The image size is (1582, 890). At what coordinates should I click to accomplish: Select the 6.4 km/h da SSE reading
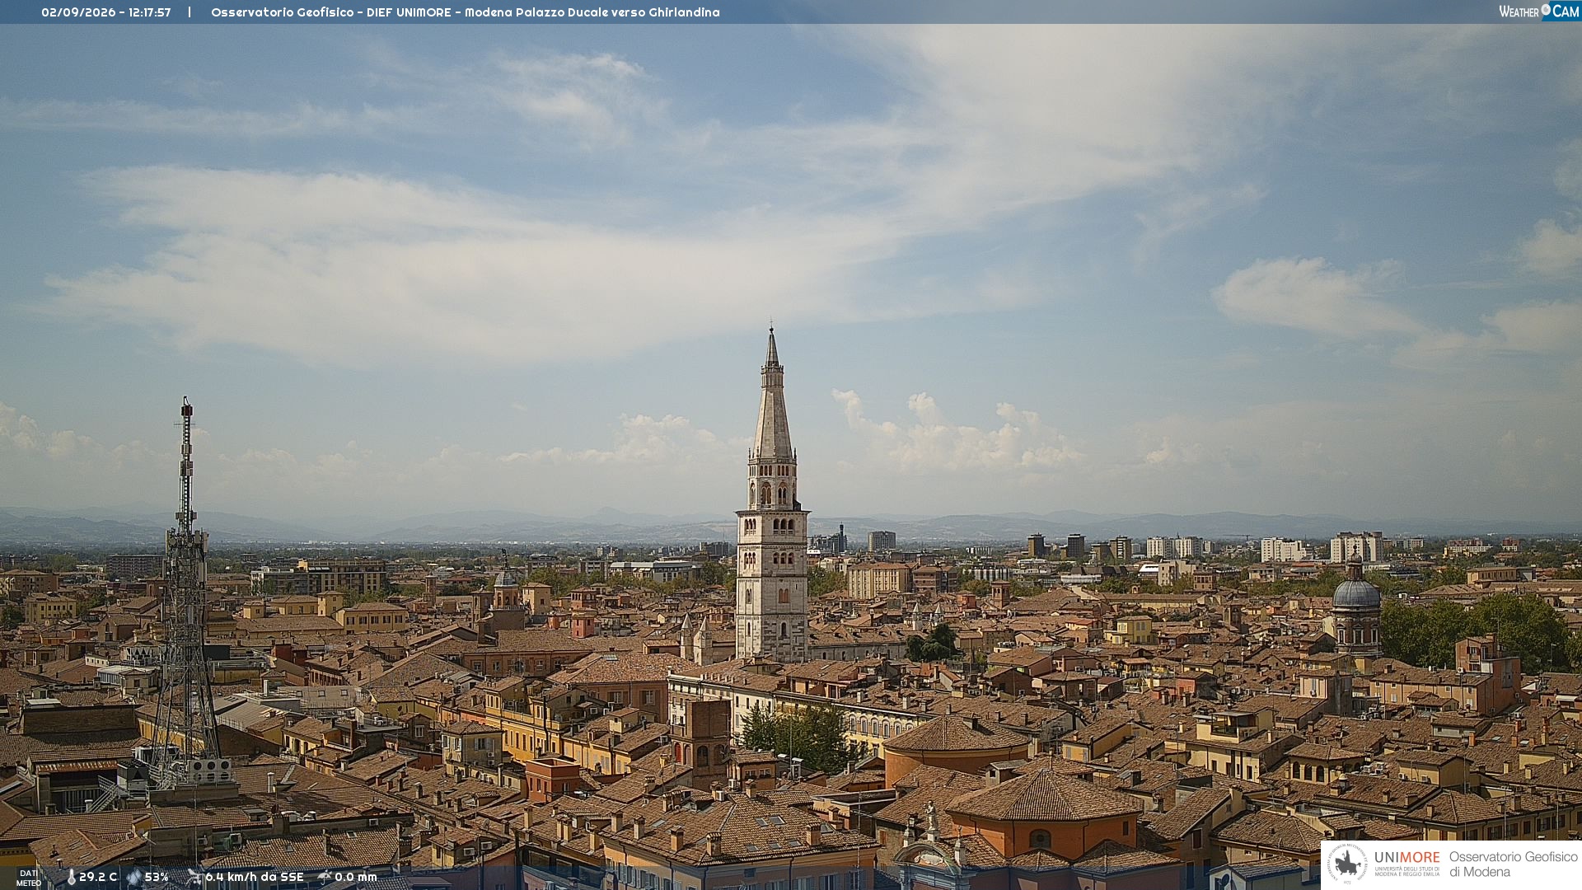(x=255, y=878)
